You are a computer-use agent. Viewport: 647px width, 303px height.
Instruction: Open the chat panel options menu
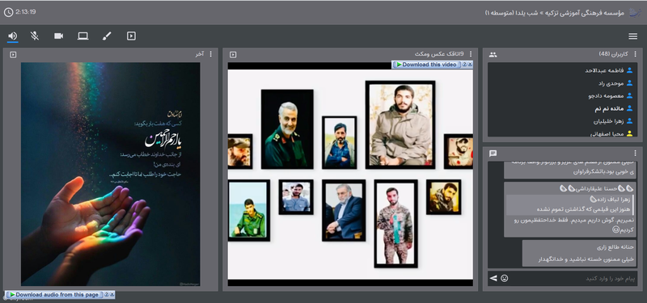click(x=635, y=153)
